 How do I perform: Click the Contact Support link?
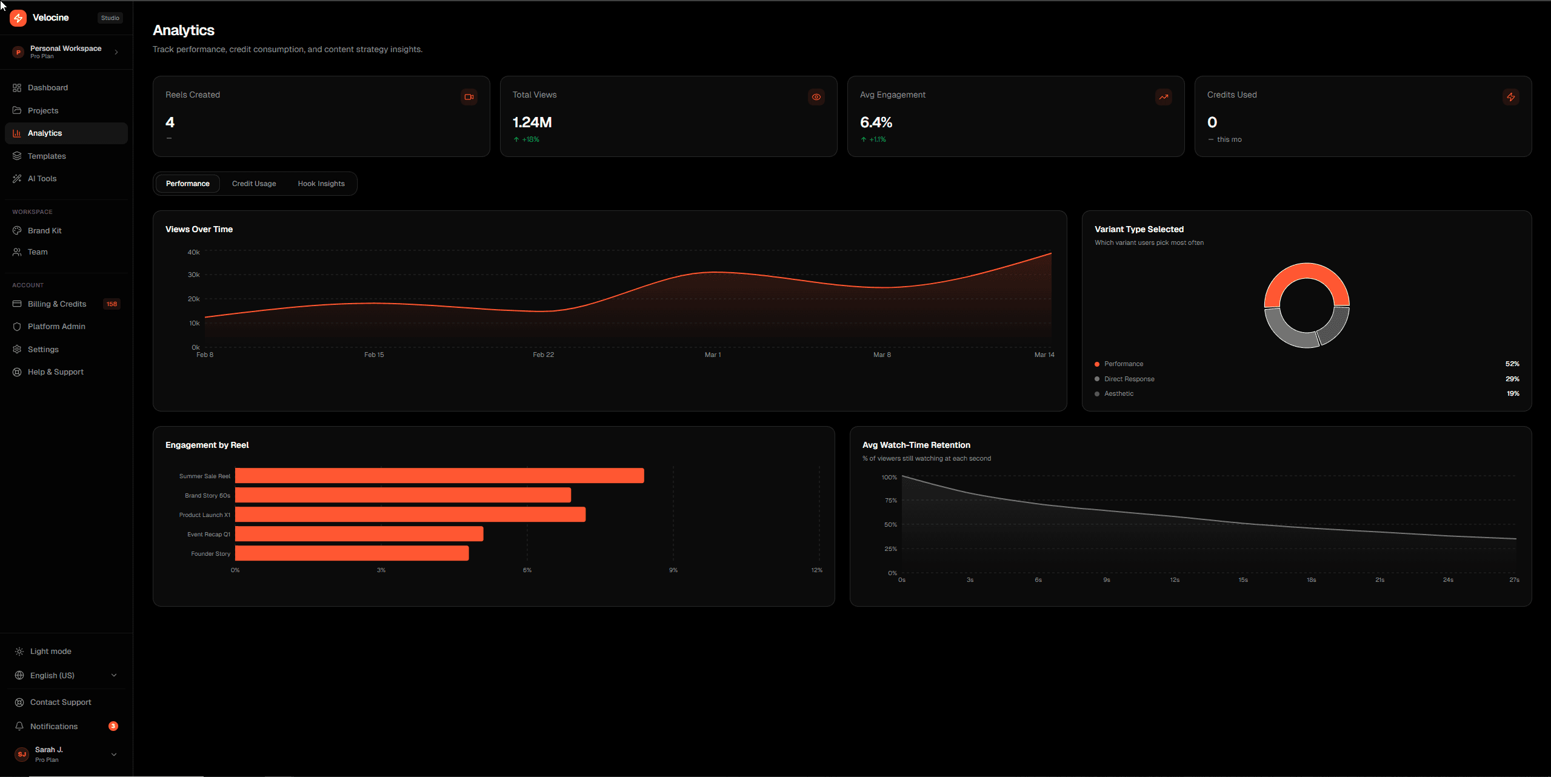[x=61, y=702]
